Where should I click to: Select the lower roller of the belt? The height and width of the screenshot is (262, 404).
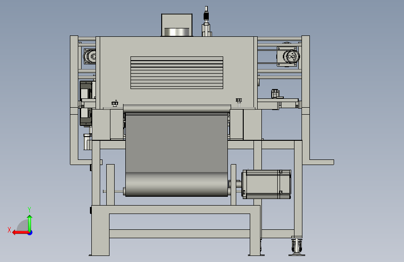177,185
